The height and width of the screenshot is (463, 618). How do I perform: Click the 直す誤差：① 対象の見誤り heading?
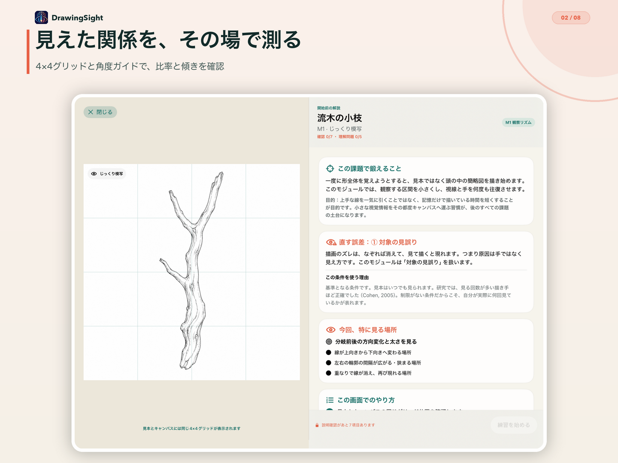378,242
